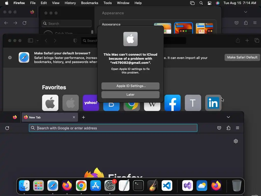
Task: Add a new tab in Safari
Action: [x=247, y=41]
